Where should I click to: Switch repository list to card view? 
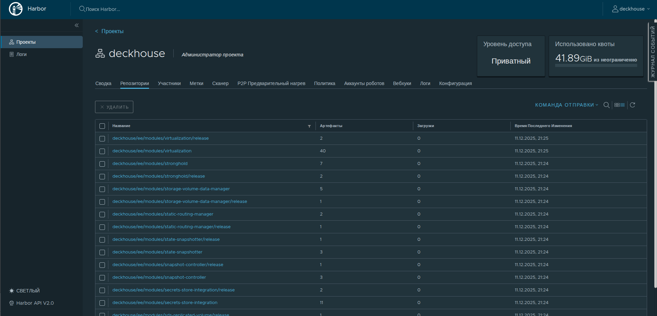(617, 105)
